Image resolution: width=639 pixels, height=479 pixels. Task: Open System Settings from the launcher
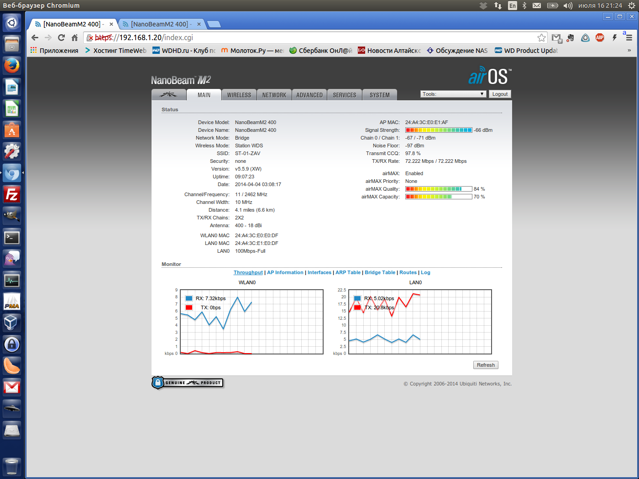coord(12,151)
